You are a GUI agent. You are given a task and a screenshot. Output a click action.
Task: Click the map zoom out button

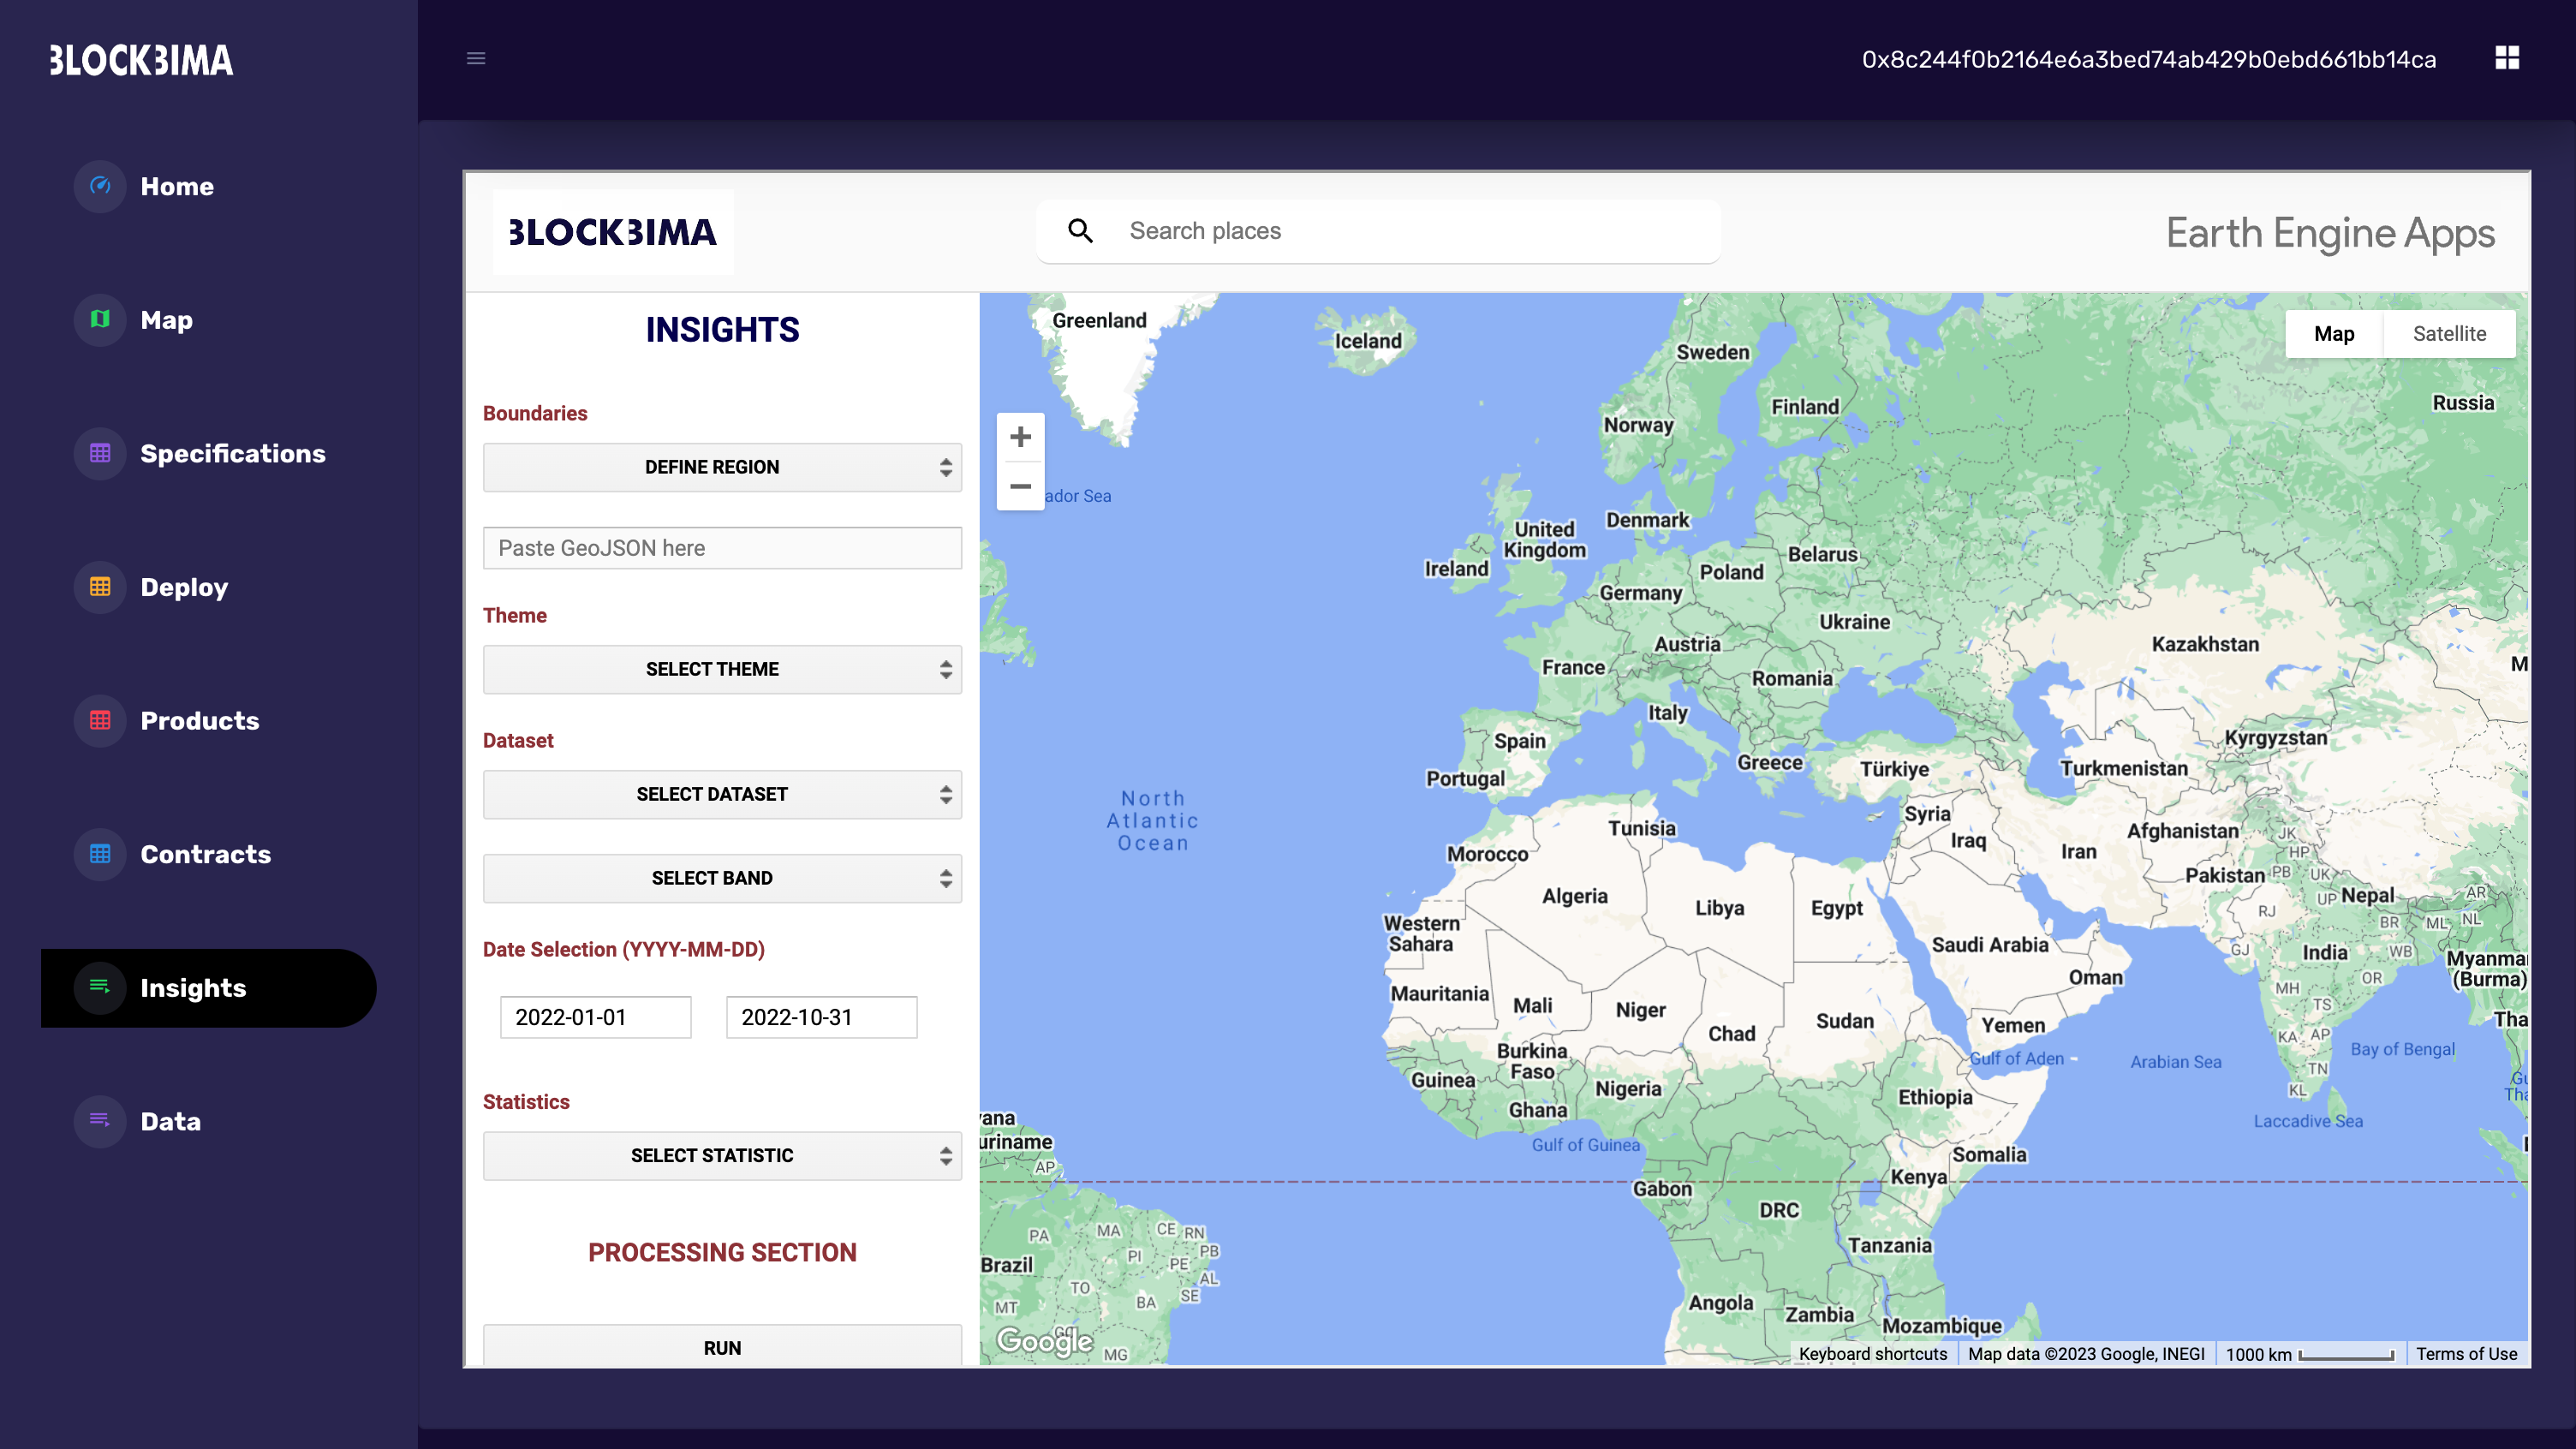(x=1020, y=487)
